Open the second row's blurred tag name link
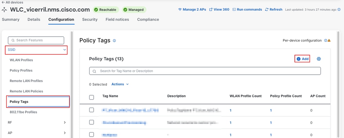344x138 pixels. tap(124, 123)
